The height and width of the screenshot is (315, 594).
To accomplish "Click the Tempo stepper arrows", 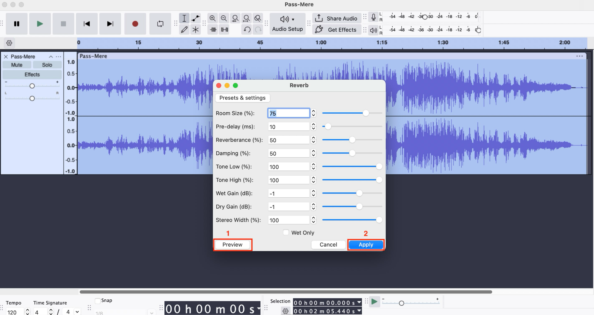I will click(28, 312).
